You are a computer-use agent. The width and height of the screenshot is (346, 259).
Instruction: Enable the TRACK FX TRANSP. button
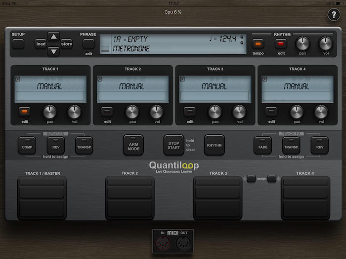point(291,146)
